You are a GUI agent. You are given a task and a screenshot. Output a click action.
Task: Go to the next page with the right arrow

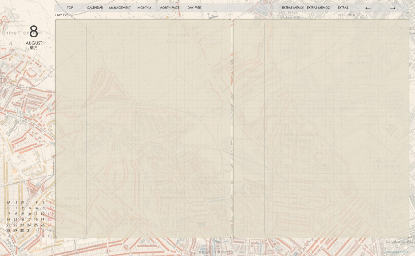[x=393, y=8]
